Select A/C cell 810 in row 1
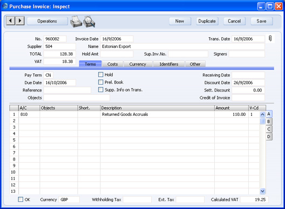The image size is (285, 209). [x=29, y=114]
